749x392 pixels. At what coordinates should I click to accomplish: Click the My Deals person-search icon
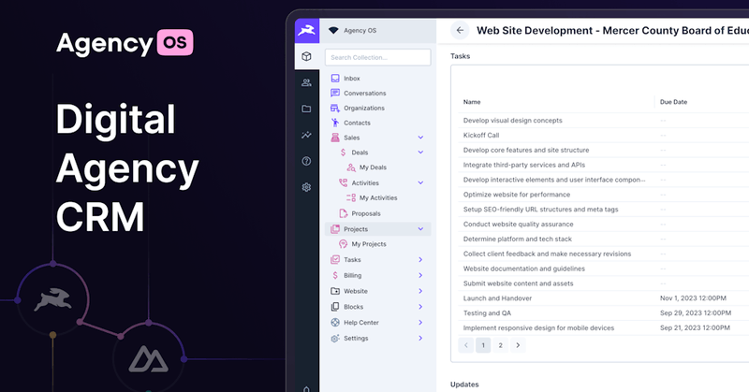[351, 167]
